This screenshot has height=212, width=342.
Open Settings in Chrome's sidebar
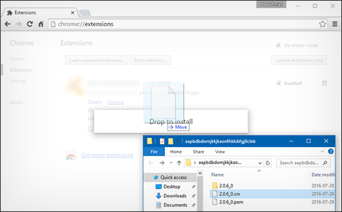[x=18, y=81]
